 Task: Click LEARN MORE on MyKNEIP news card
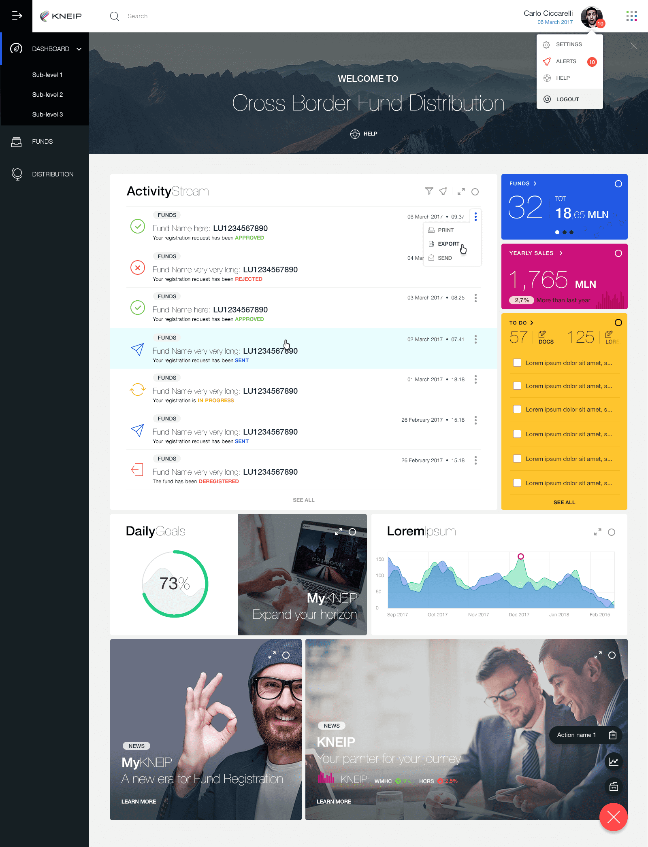pyautogui.click(x=139, y=801)
